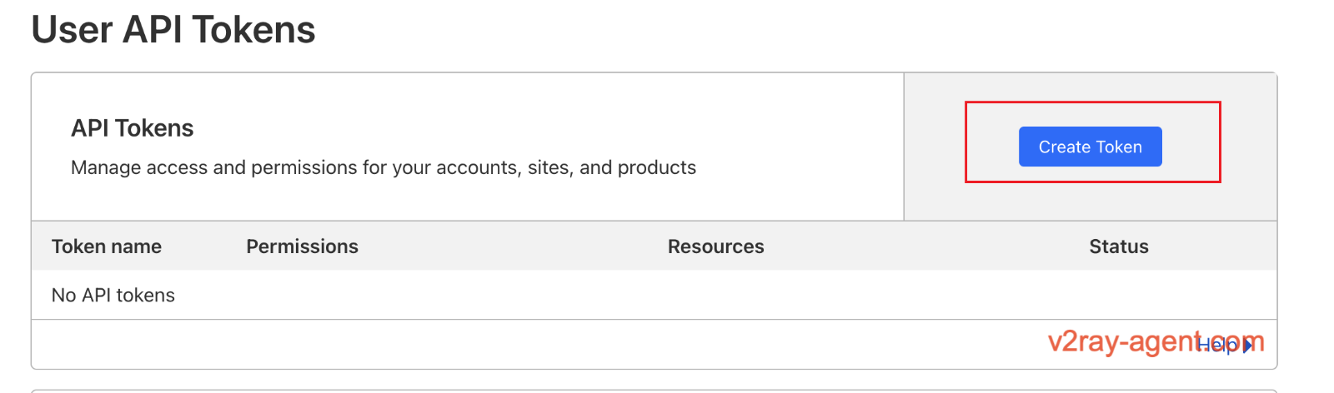Click the word Token in the Create button
This screenshot has width=1334, height=393.
click(1119, 147)
